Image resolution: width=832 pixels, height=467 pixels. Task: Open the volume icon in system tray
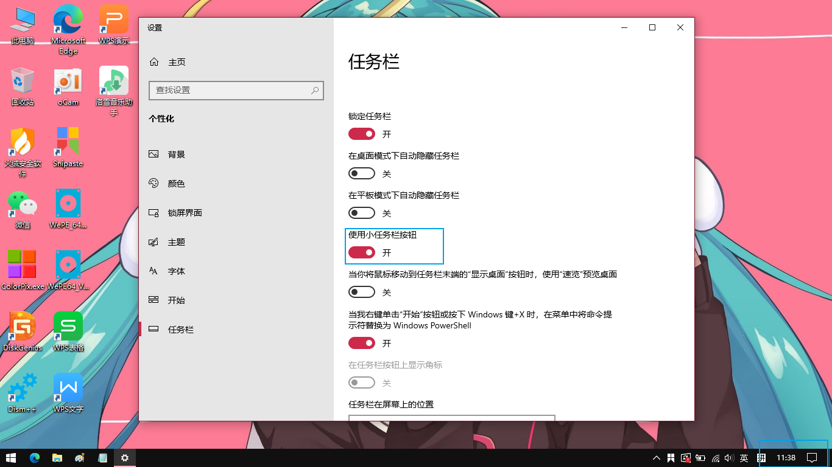[x=729, y=458]
